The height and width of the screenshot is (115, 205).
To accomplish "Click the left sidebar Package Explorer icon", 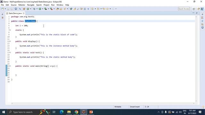I will [x=3, y=18].
